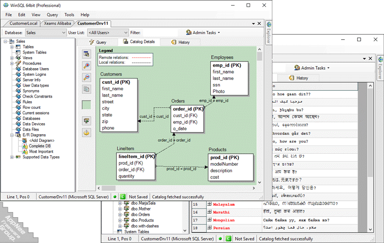
Task: Open the Help menu
Action: 85,14
